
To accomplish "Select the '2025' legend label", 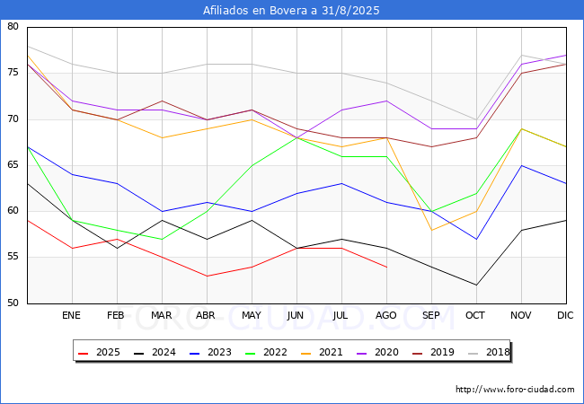I will click(x=108, y=352).
